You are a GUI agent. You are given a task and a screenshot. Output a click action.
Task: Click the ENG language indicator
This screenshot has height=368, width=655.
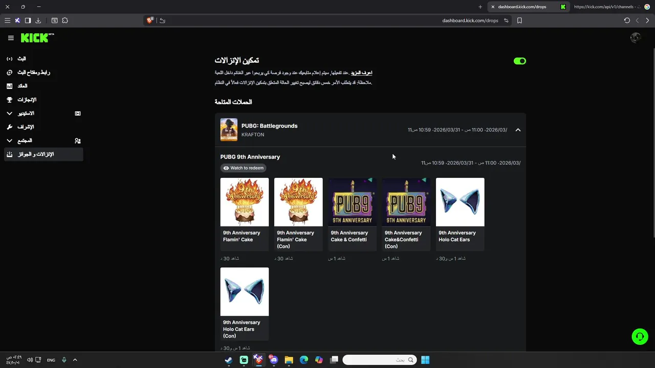pos(51,360)
